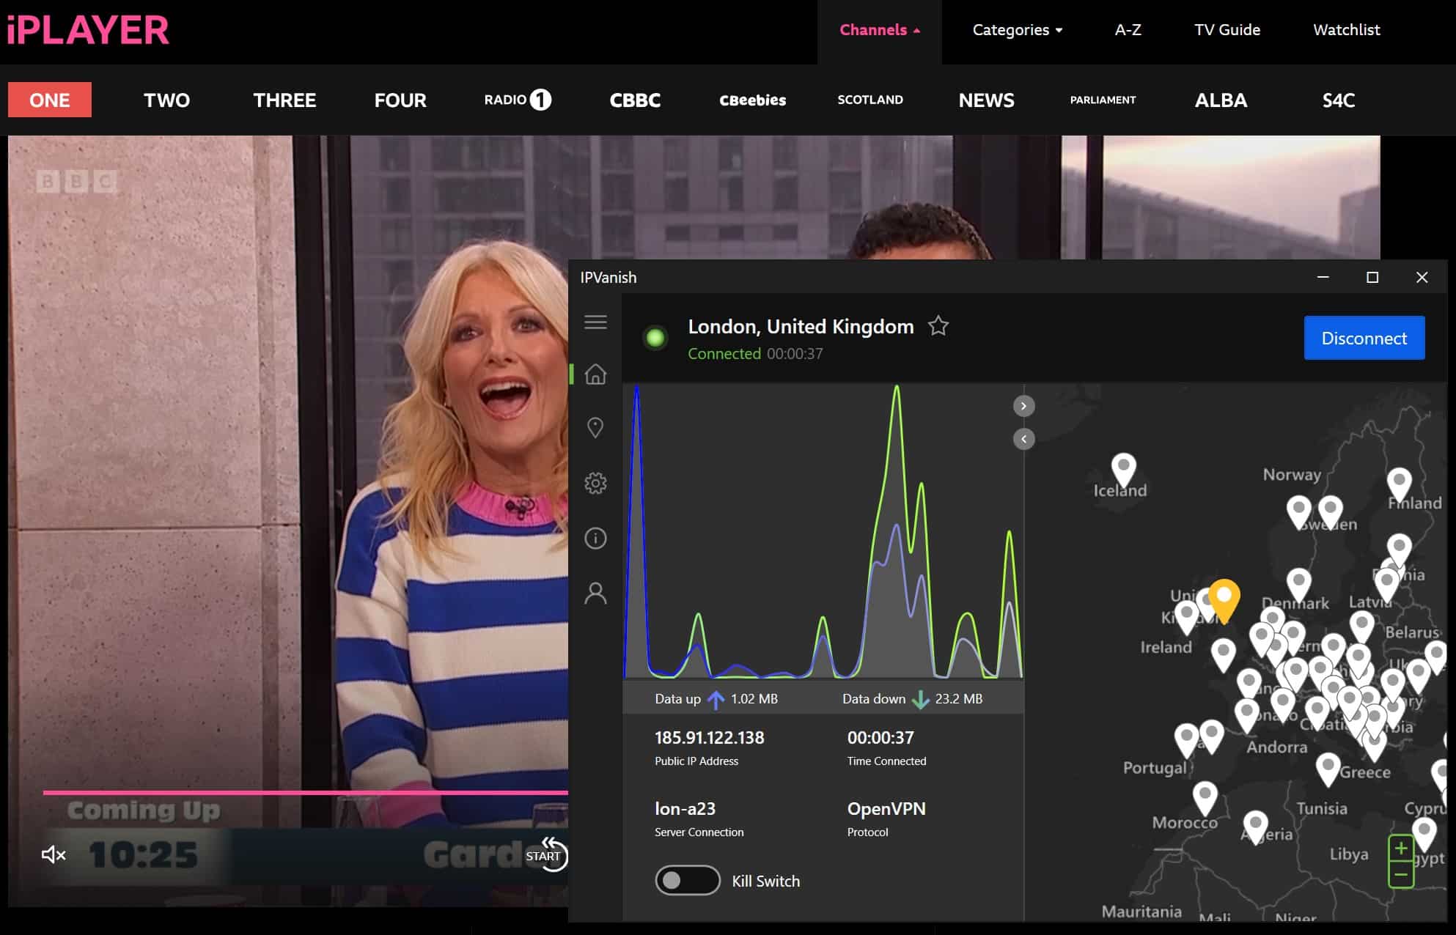
Task: Open the IPVanish account icon
Action: 595,593
